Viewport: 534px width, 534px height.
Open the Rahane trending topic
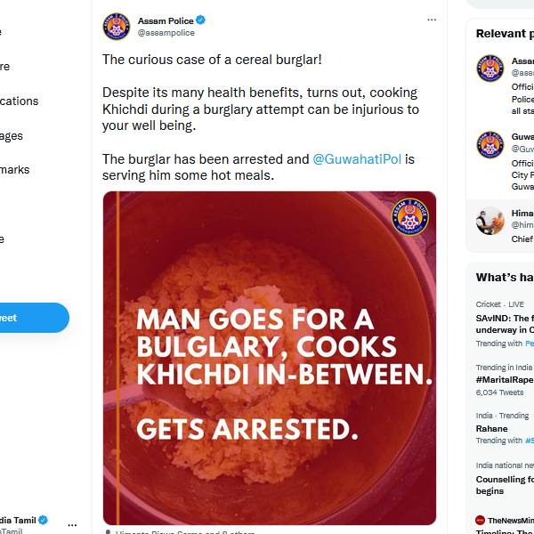(x=492, y=428)
